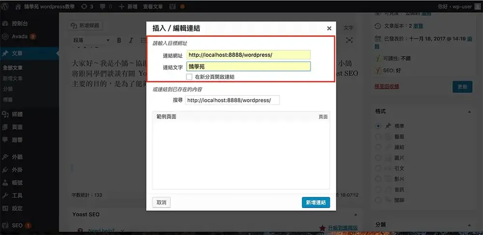This screenshot has width=483, height=235.
Task: Click the SEO sidebar menu icon
Action: [5, 225]
